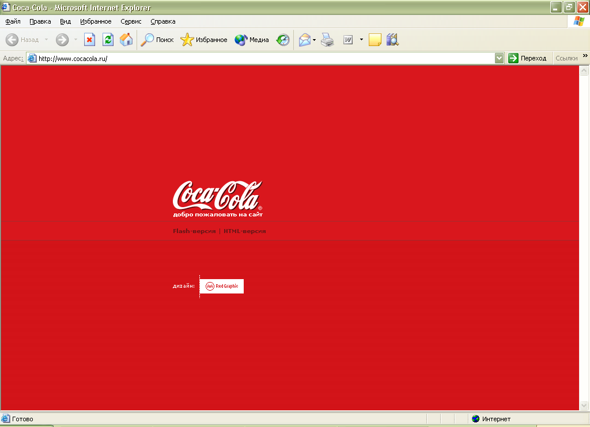This screenshot has width=590, height=427.
Task: Click the Edit with Word icon
Action: pos(348,40)
